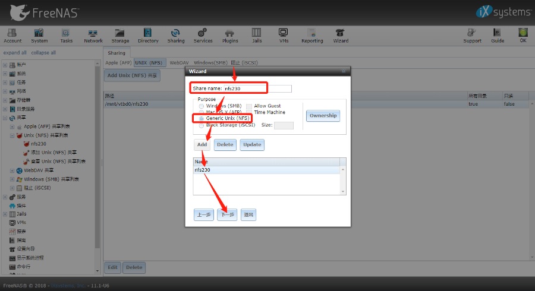Click Add button in Wizard

(202, 145)
